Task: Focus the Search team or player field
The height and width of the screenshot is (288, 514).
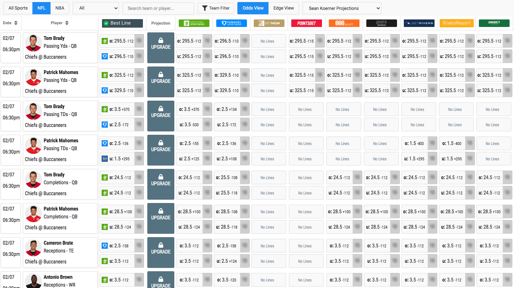Action: pos(158,8)
